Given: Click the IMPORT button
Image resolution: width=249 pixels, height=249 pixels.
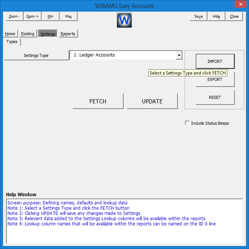Looking at the screenshot, I should coord(215,61).
